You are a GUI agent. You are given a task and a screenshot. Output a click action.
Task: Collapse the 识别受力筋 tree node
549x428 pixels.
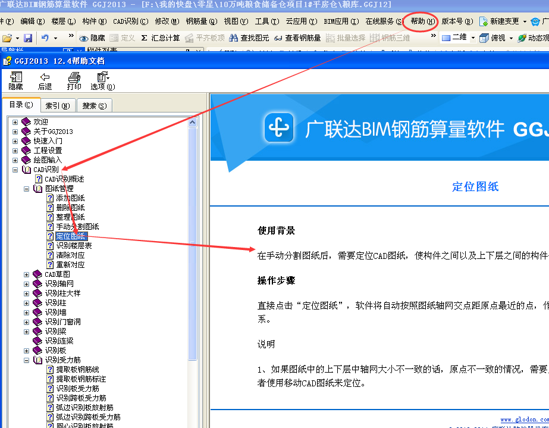(26, 360)
